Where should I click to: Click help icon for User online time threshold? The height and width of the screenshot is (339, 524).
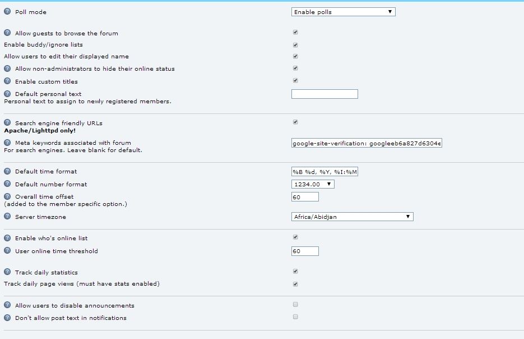pos(7,251)
